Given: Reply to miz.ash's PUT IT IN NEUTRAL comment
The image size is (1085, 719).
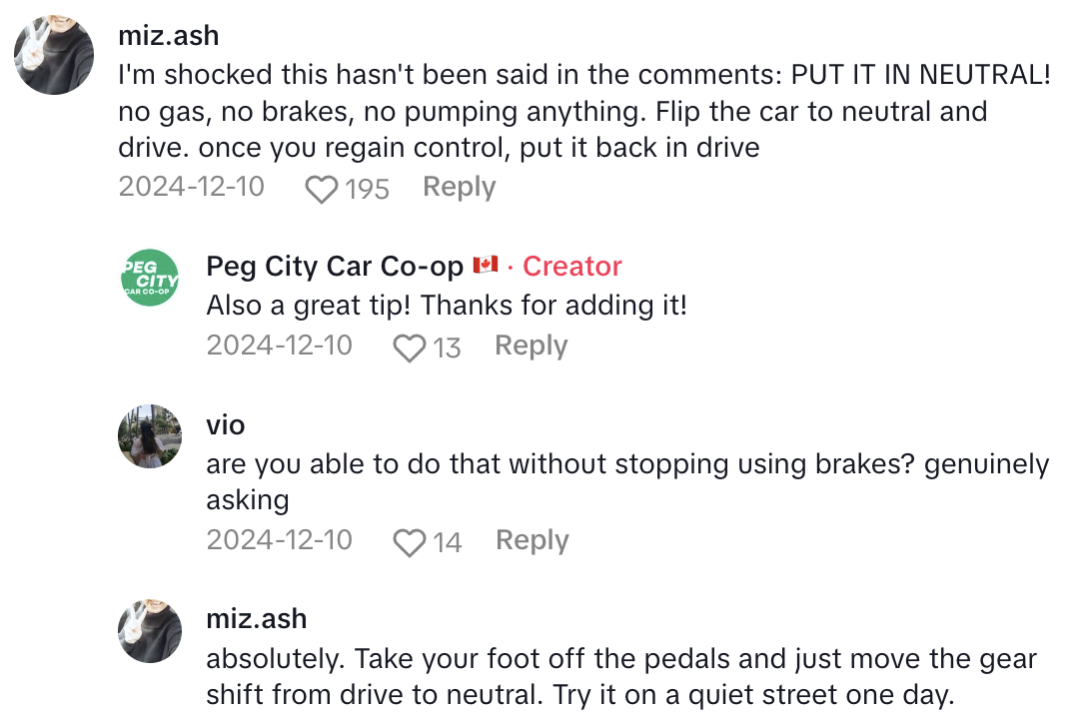Looking at the screenshot, I should [459, 187].
